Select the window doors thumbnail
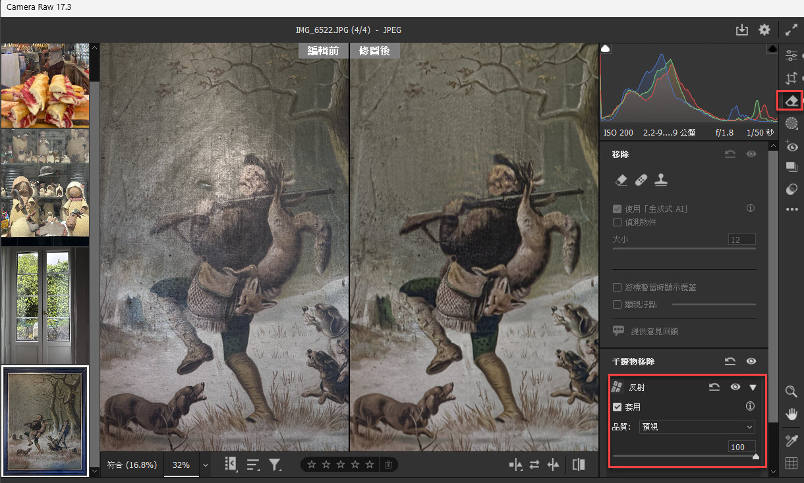Screen dimensions: 804x483 (45, 305)
